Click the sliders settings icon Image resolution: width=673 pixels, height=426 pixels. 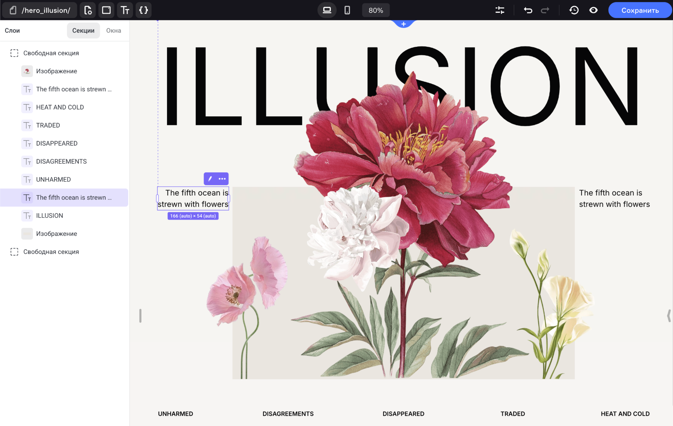pos(500,10)
